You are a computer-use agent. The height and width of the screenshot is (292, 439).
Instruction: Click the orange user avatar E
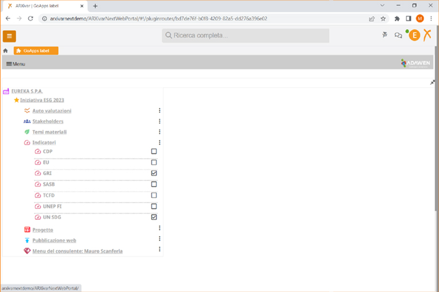413,35
